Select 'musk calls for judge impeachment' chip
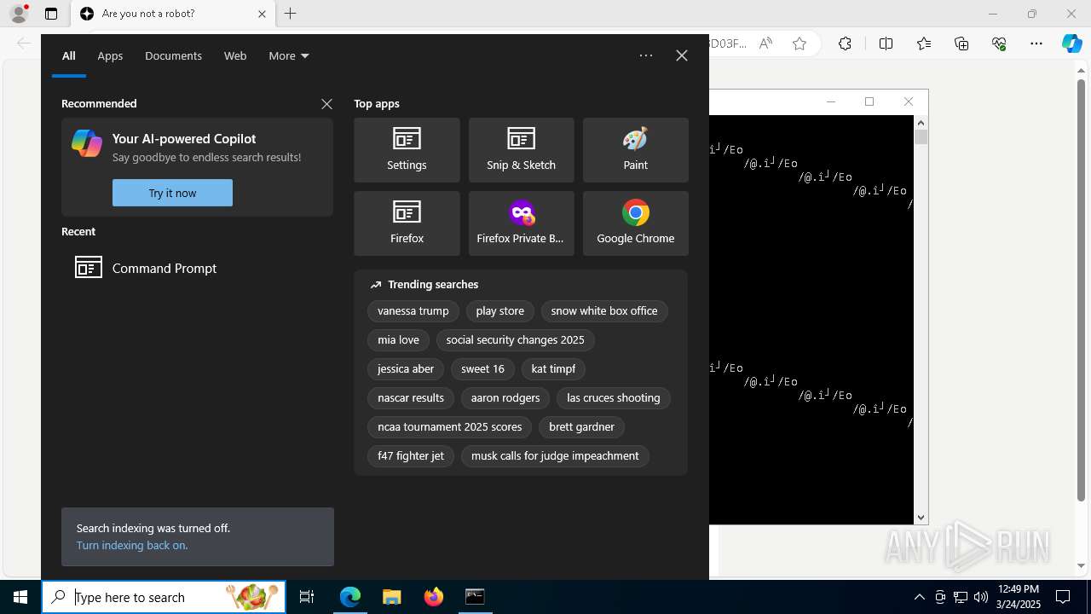The width and height of the screenshot is (1091, 614). [x=555, y=456]
